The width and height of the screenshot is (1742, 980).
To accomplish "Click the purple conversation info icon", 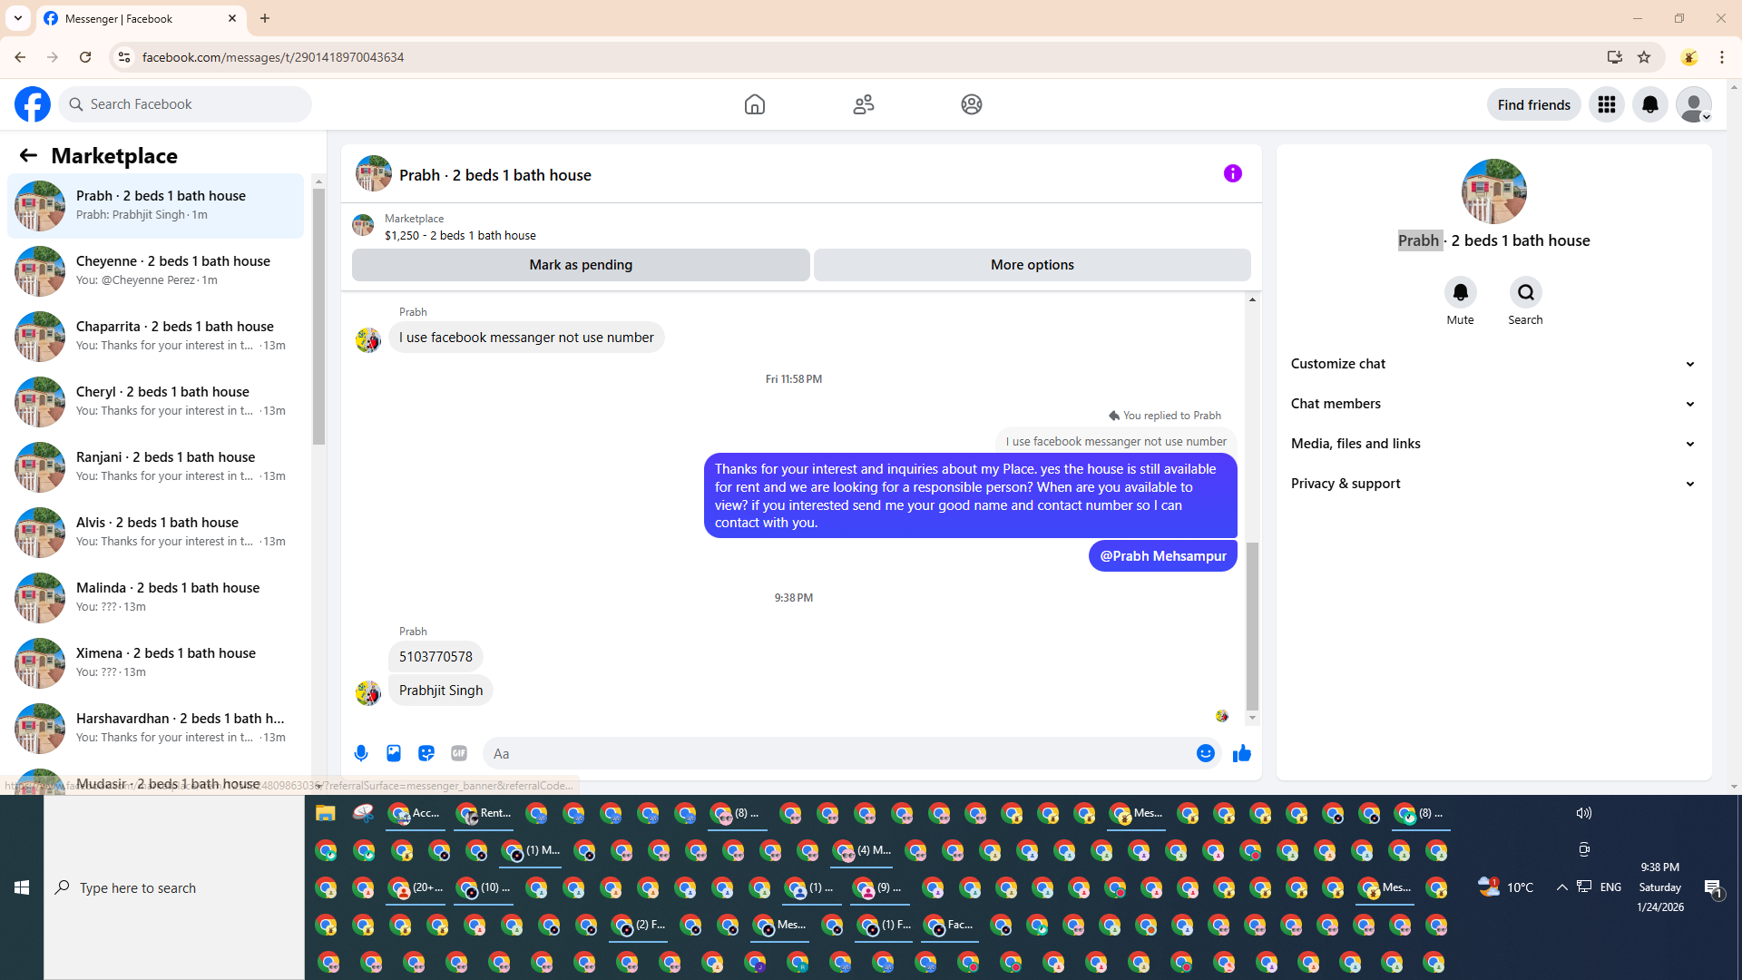I will pos(1232,173).
